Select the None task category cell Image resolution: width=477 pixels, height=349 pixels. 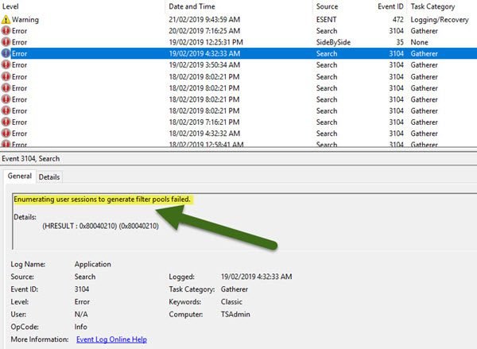click(x=419, y=42)
